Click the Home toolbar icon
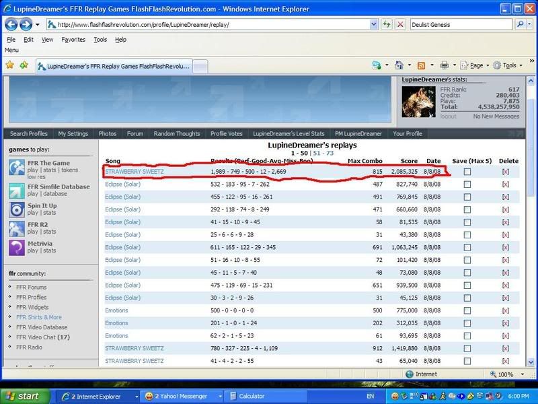 399,65
